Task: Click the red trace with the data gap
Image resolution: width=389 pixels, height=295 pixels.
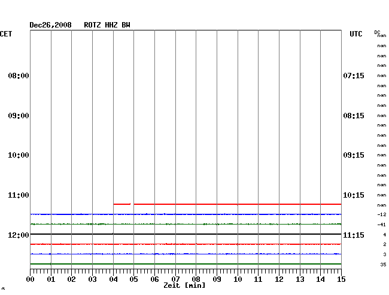Action: click(x=227, y=204)
